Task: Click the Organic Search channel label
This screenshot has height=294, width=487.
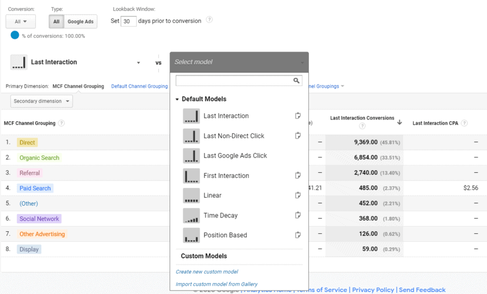Action: 39,157
